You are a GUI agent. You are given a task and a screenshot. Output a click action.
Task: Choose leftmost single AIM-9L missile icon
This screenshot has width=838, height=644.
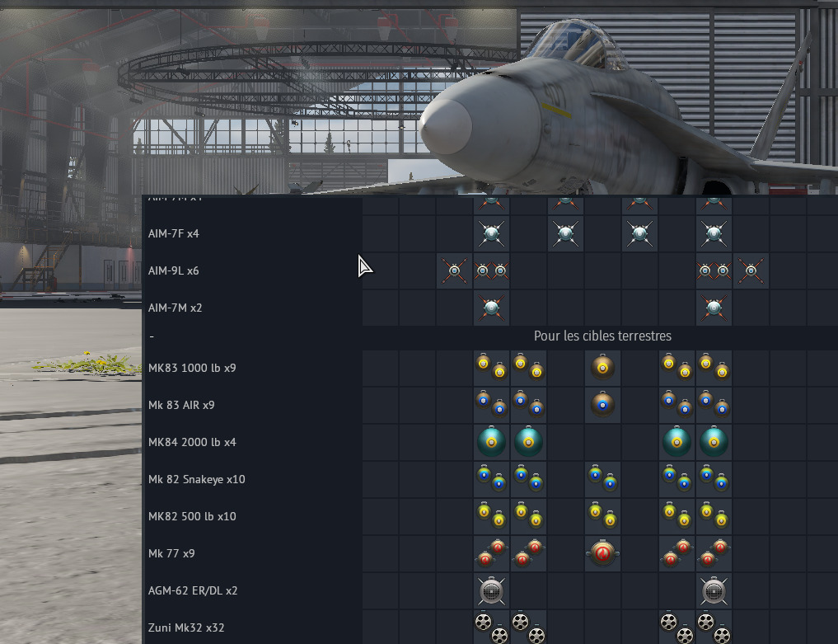point(455,270)
